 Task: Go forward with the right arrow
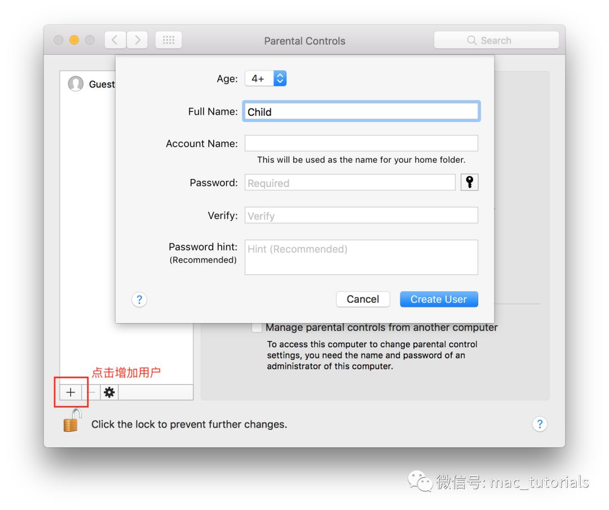(x=137, y=40)
